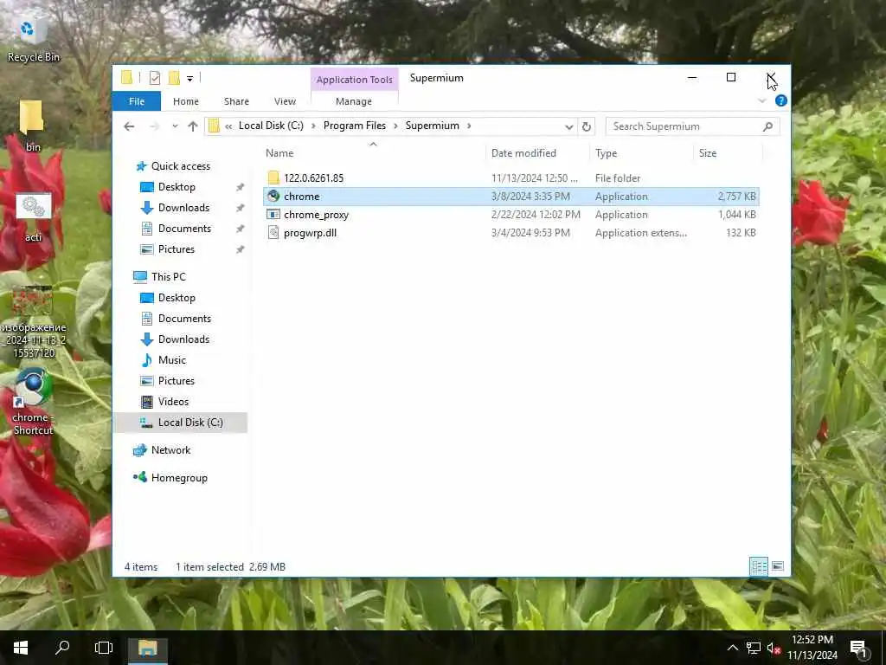Click the Application Tools contextual tab
This screenshot has height=665, width=886.
pos(354,80)
